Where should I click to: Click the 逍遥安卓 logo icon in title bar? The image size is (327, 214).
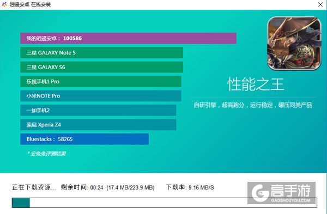click(x=4, y=4)
